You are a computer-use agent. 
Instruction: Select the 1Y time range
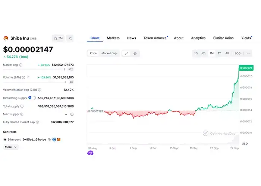click(219, 53)
